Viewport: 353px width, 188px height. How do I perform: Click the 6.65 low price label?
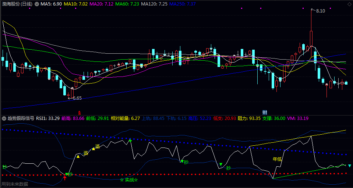pos(76,98)
